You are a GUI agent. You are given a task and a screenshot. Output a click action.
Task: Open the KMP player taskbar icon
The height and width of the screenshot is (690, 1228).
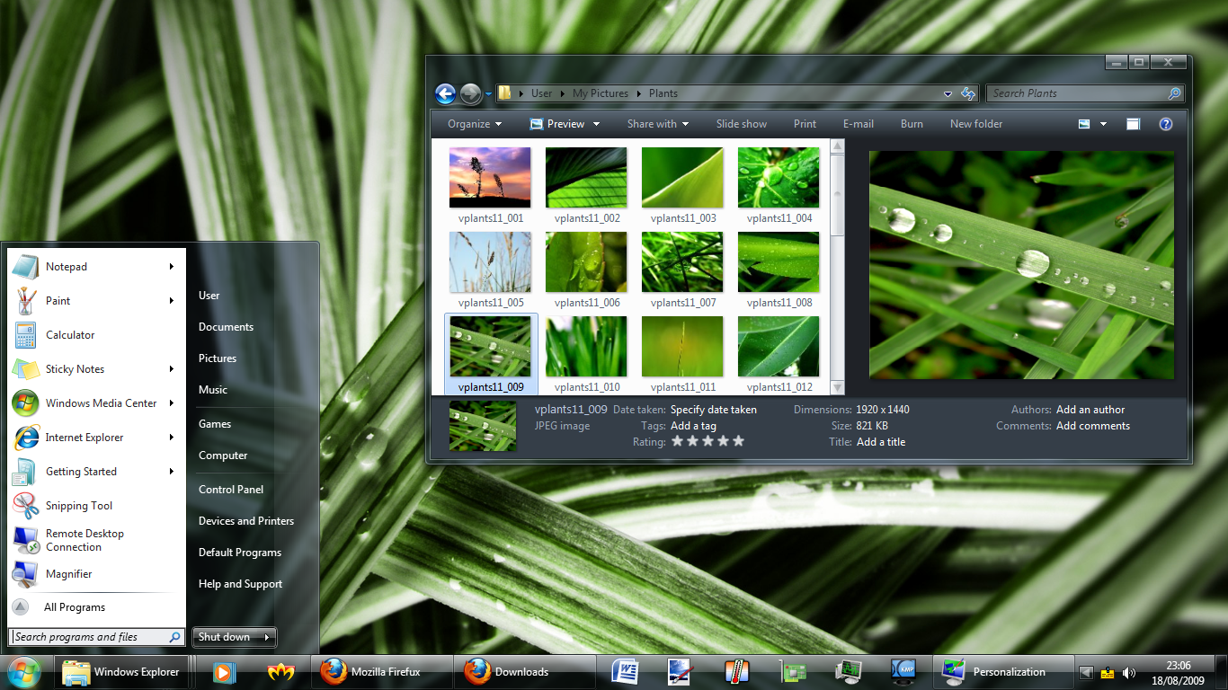pyautogui.click(x=903, y=672)
